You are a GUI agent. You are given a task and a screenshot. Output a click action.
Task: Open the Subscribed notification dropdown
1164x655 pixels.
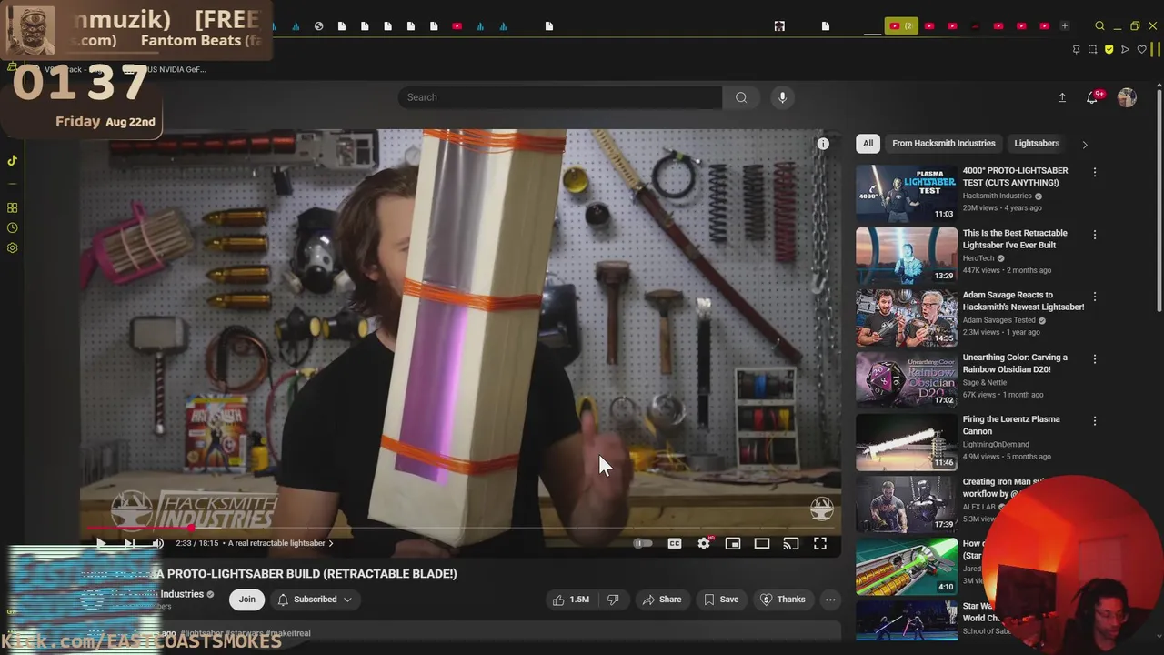point(315,600)
